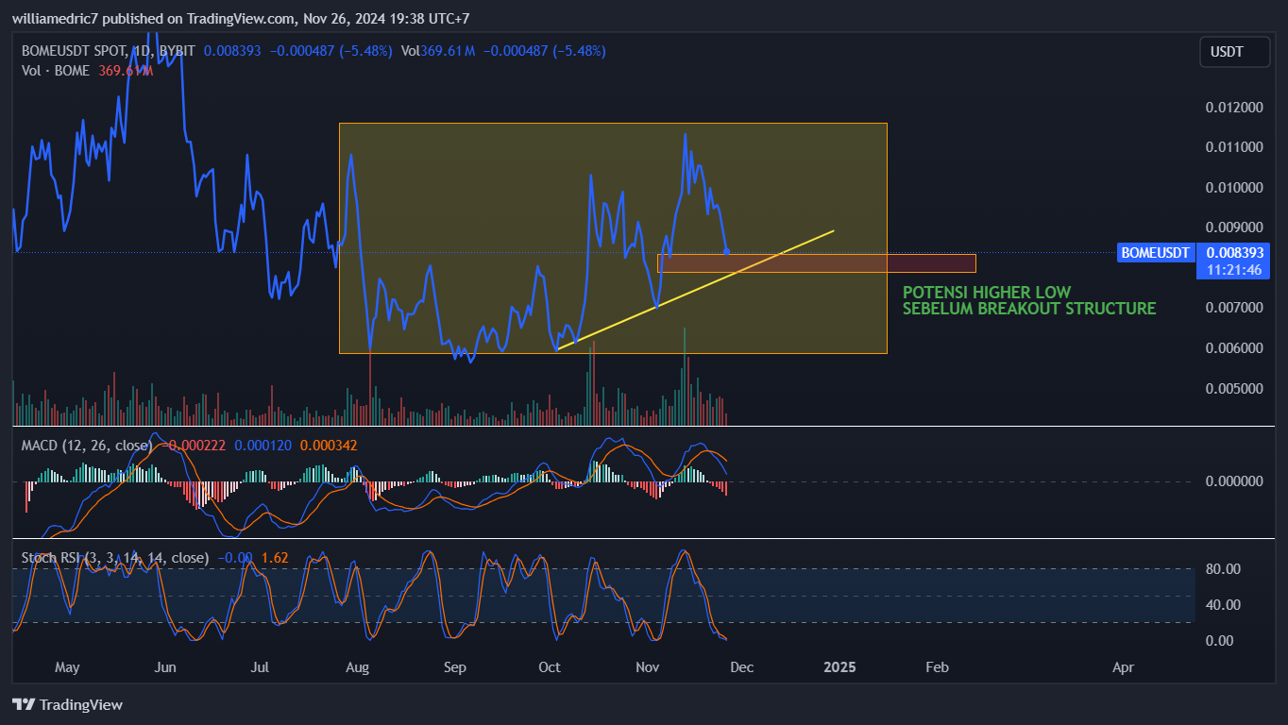
Task: Click the Stoch RSI 0.00 axis label
Action: pyautogui.click(x=1219, y=640)
